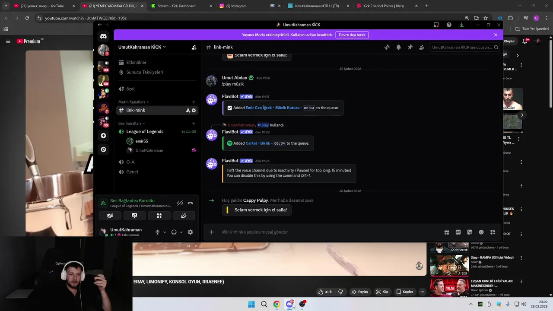The width and height of the screenshot is (553, 311).
Task: Dislike the YouTube video
Action: click(x=340, y=292)
